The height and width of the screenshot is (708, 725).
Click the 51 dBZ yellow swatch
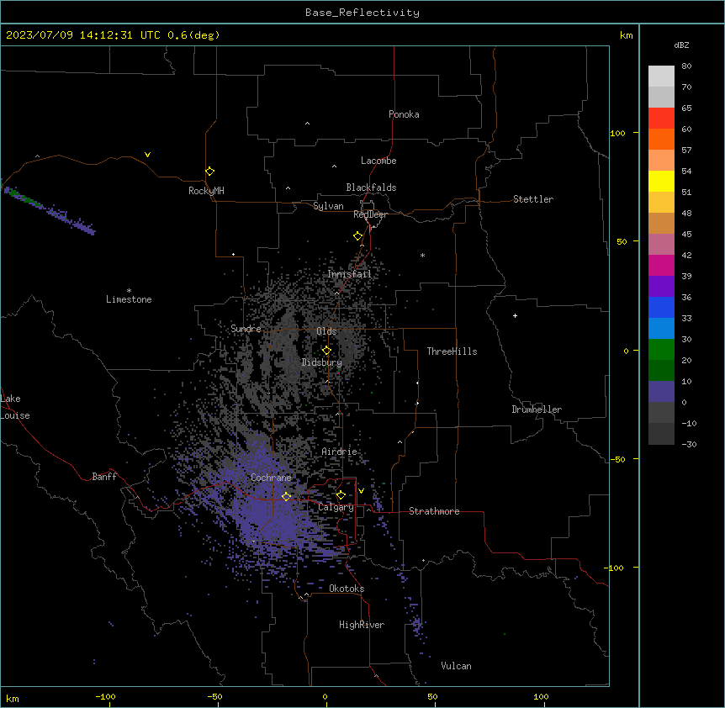(661, 181)
